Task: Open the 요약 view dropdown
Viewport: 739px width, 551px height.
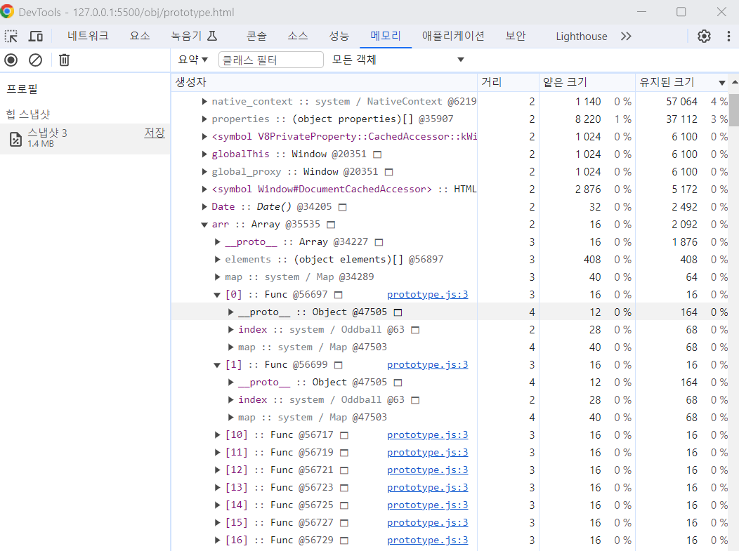Action: point(192,60)
